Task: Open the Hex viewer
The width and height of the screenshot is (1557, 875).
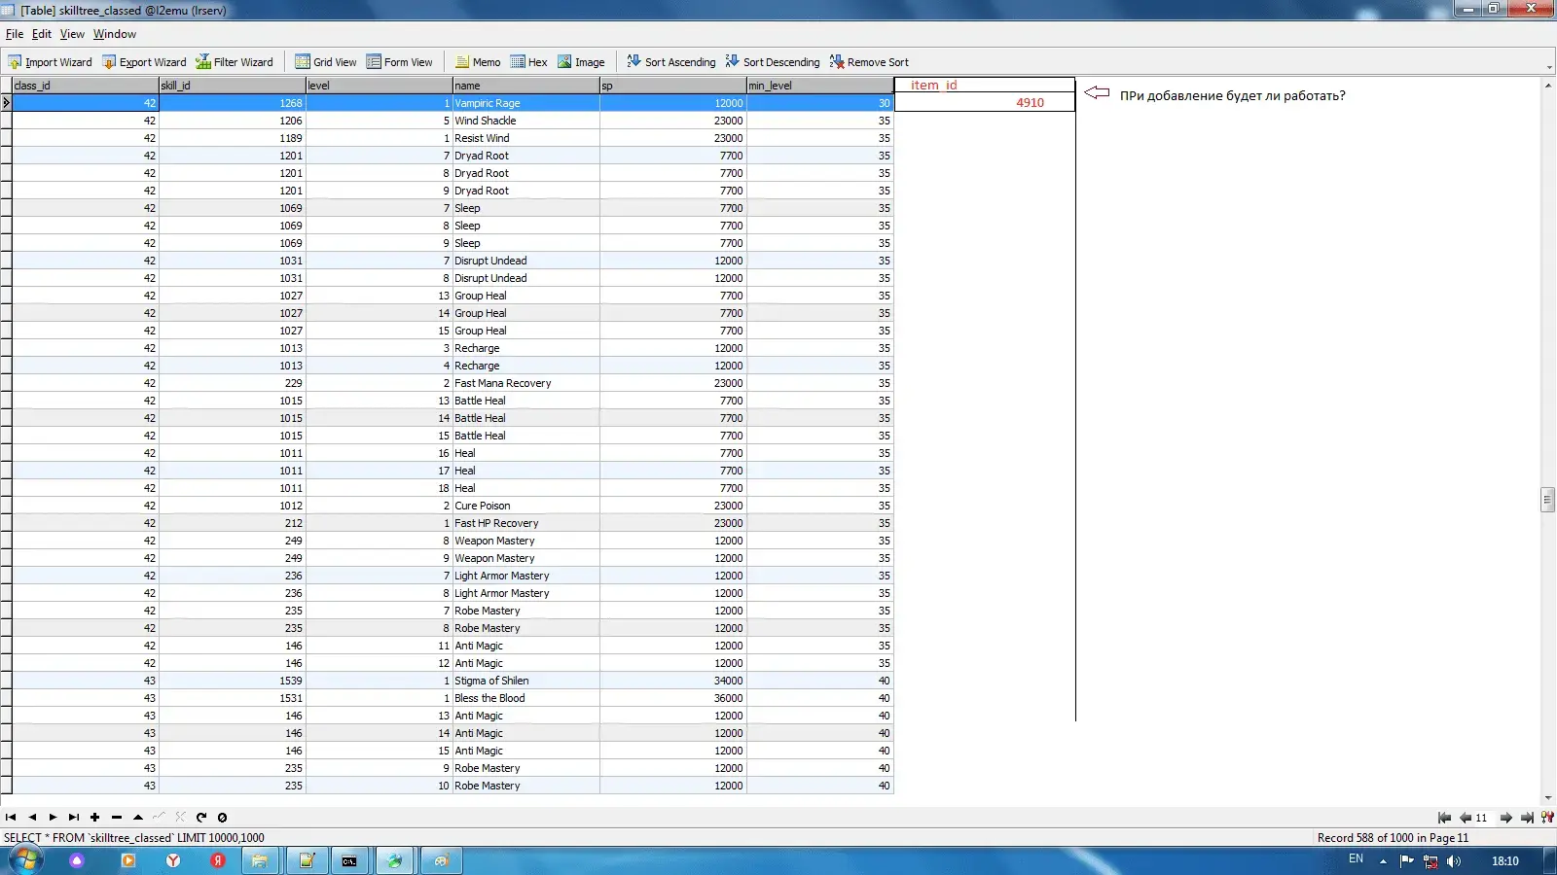Action: coord(528,62)
